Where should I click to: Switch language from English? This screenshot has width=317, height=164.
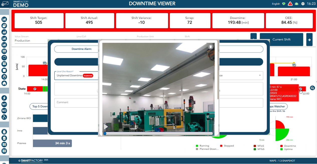click(x=276, y=4)
